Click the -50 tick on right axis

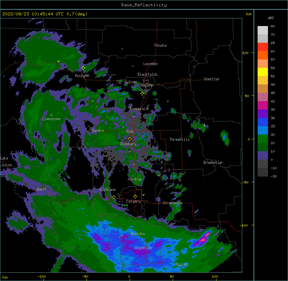(x=245, y=182)
